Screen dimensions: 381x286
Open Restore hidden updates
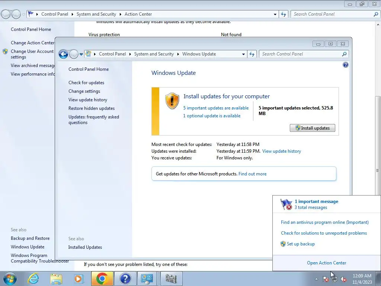tap(92, 108)
